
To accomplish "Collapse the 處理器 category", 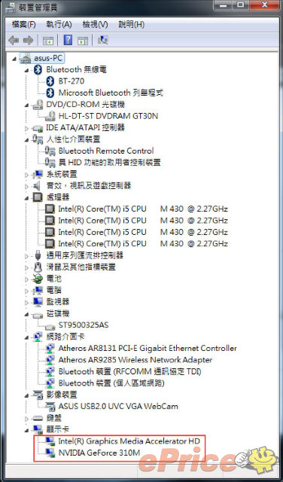I will coord(27,198).
